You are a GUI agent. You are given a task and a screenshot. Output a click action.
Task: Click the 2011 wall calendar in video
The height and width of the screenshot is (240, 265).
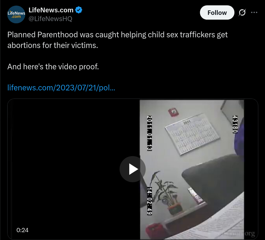click(192, 134)
